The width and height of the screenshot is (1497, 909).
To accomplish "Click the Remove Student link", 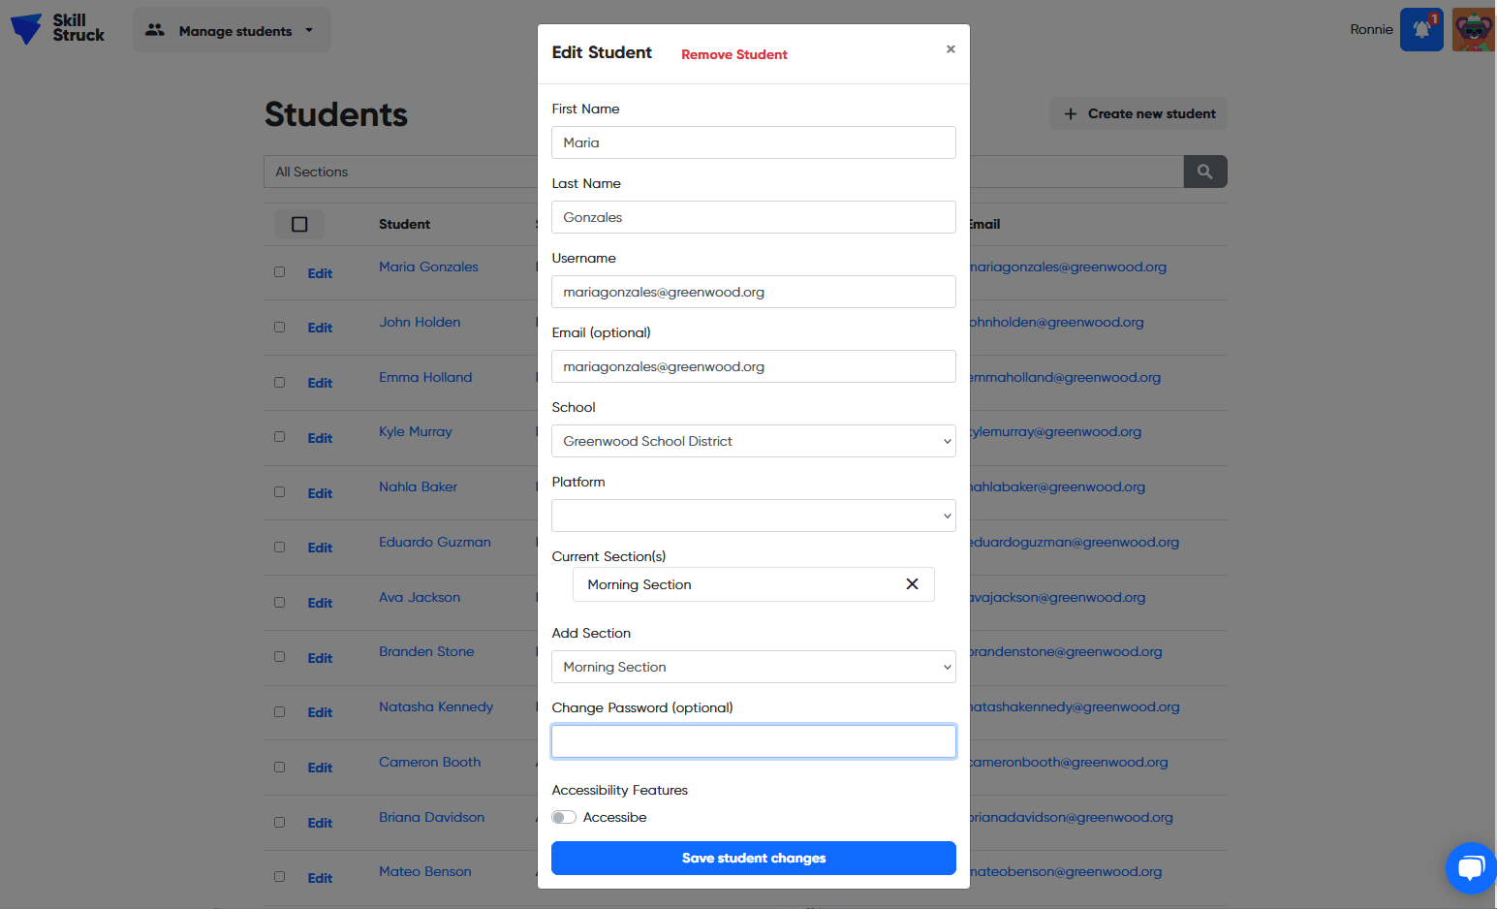I will point(733,54).
